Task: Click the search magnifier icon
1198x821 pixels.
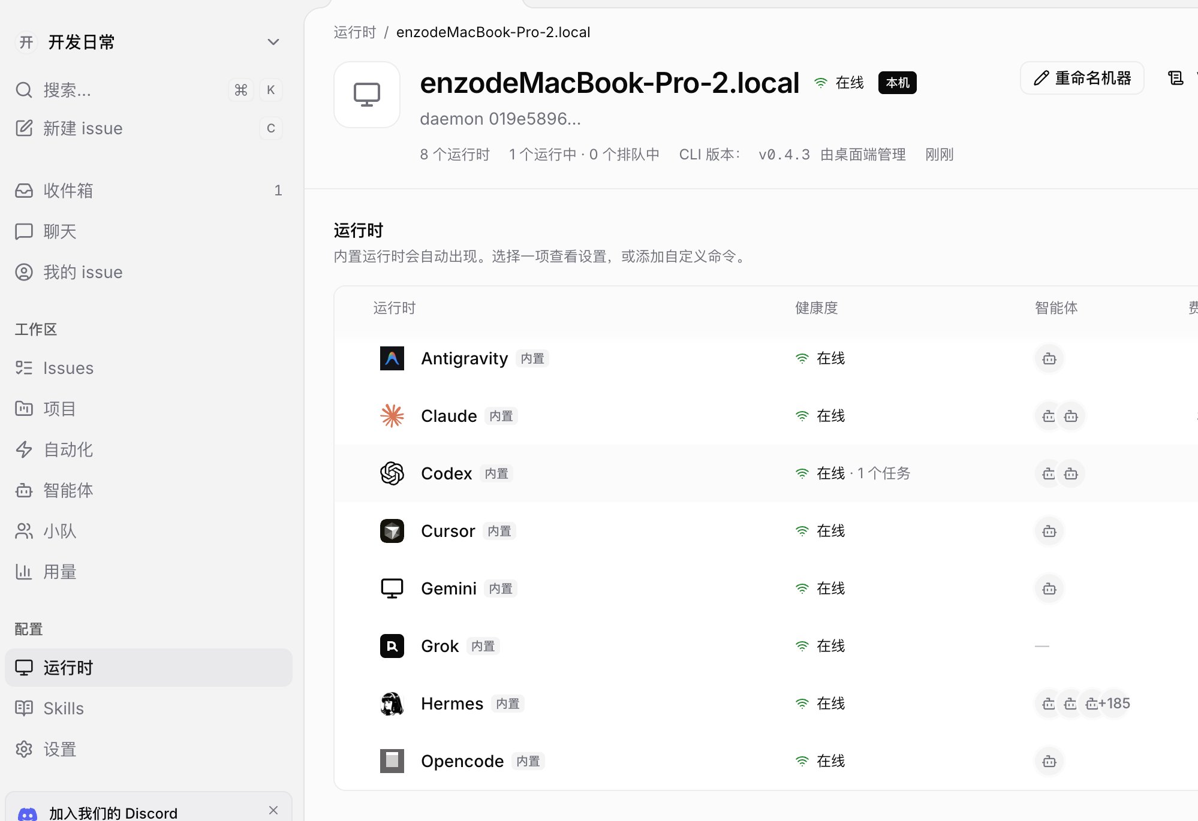Action: coord(24,90)
